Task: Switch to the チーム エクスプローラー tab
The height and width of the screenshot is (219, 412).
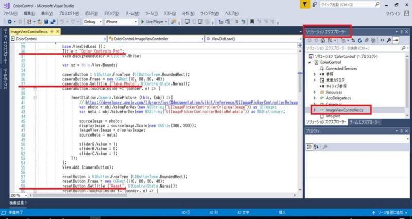Action: click(x=365, y=122)
